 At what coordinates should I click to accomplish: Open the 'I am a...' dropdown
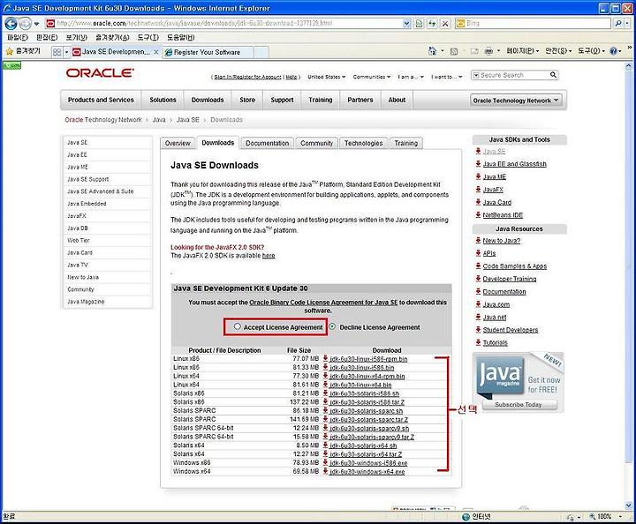click(411, 77)
